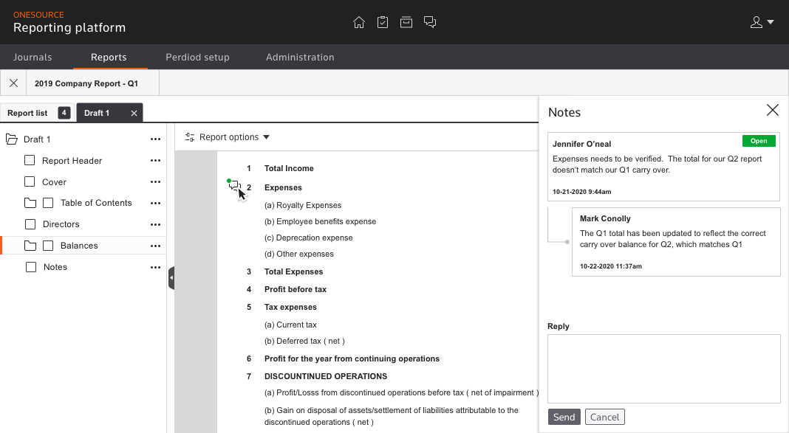Click the Report options sliders icon

190,137
